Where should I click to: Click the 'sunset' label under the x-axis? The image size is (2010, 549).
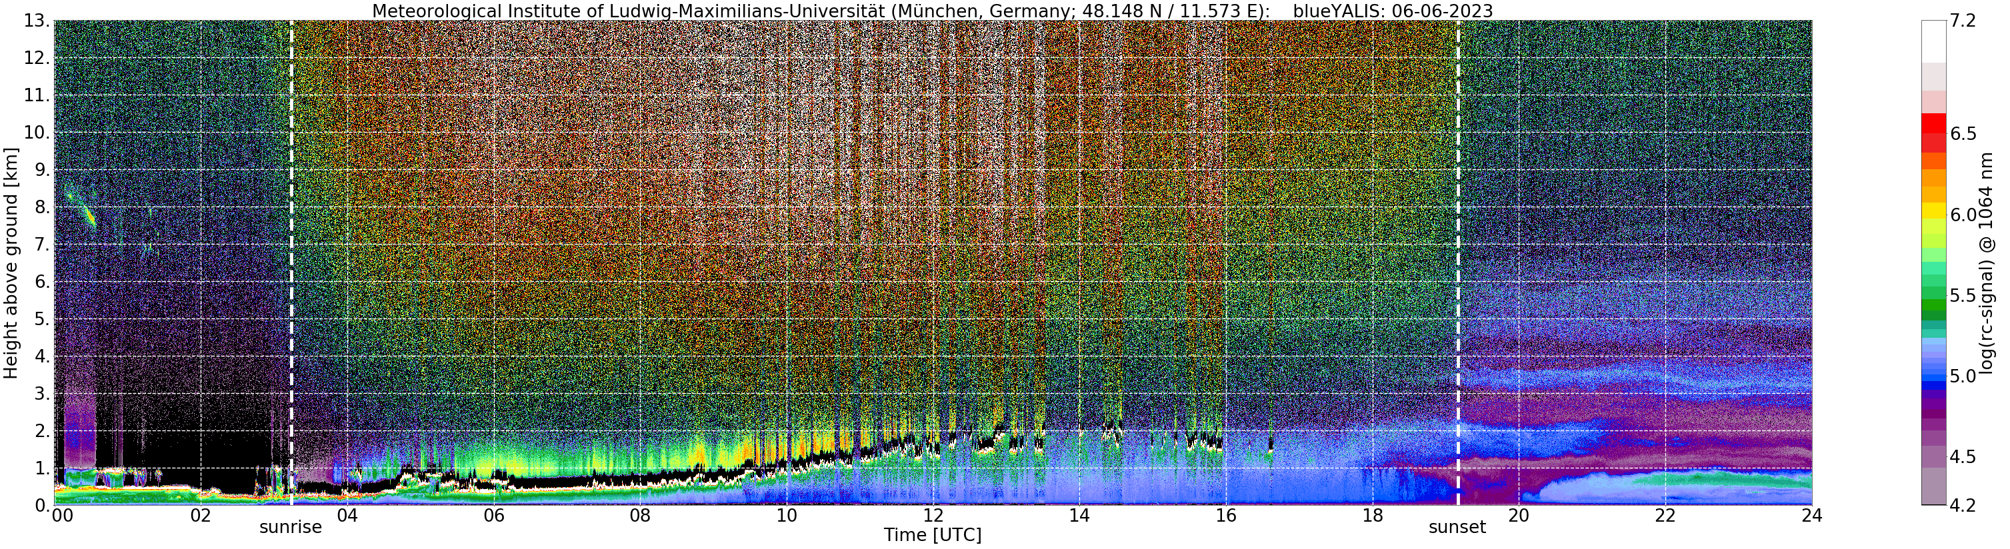(x=1457, y=528)
